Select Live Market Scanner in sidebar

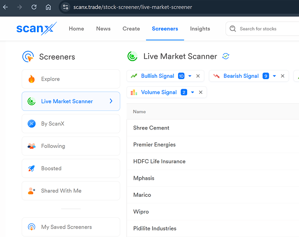click(x=71, y=101)
